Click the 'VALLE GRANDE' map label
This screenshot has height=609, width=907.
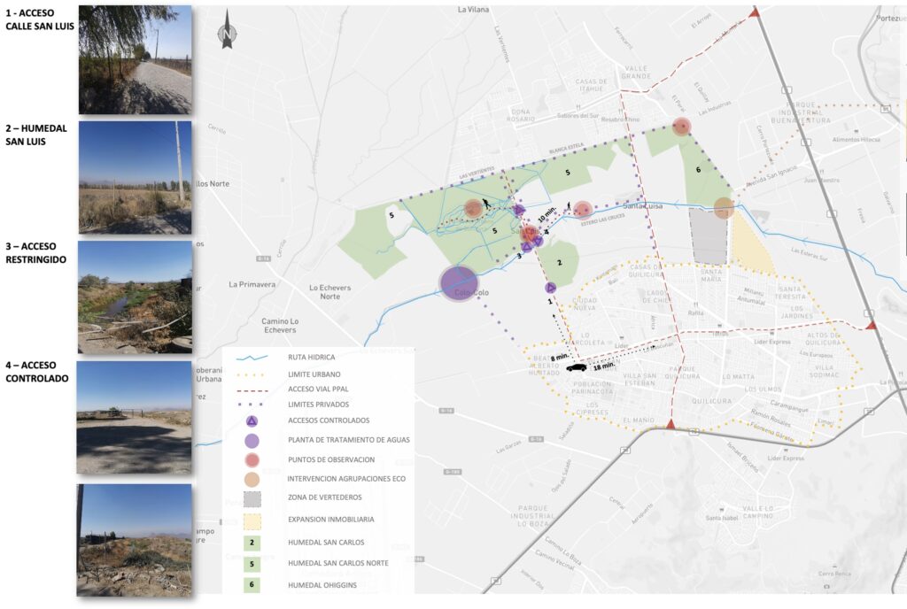[636, 73]
